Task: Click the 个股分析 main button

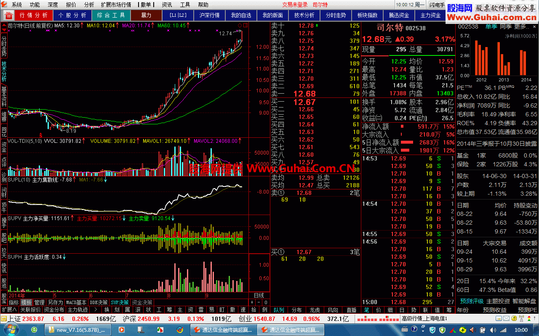Action: pyautogui.click(x=72, y=15)
